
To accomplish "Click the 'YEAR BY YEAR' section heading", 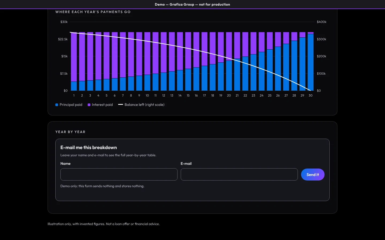I will (70, 132).
